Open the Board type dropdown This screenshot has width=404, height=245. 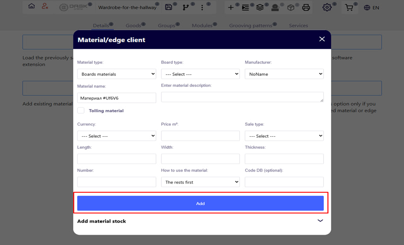point(200,74)
